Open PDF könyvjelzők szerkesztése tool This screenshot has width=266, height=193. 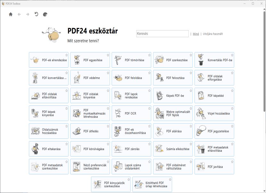coord(111,184)
